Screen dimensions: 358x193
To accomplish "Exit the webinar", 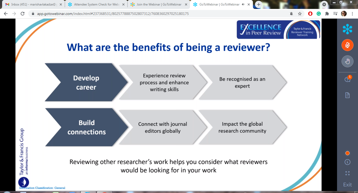I will [348, 185].
